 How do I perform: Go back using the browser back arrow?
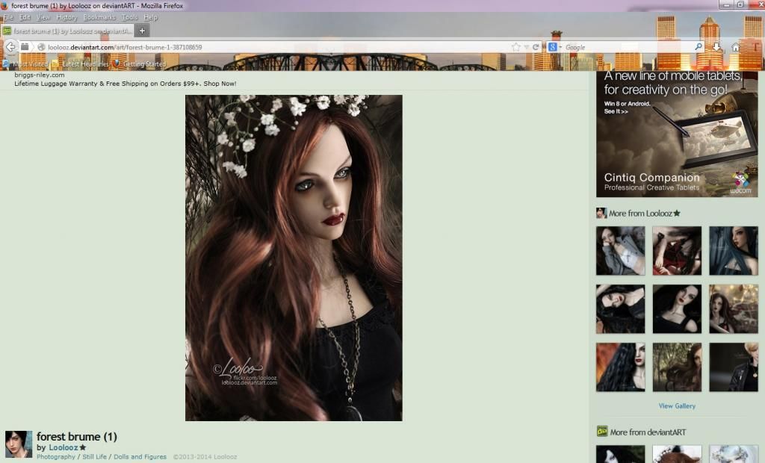[10, 47]
